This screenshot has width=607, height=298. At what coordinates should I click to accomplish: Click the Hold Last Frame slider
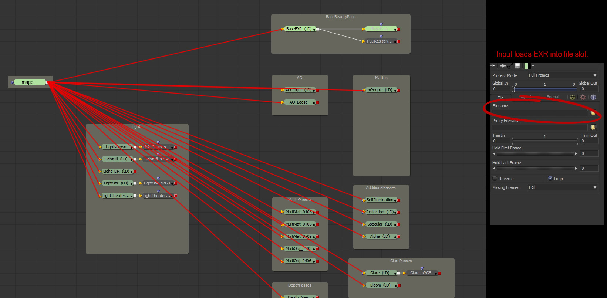tap(535, 168)
